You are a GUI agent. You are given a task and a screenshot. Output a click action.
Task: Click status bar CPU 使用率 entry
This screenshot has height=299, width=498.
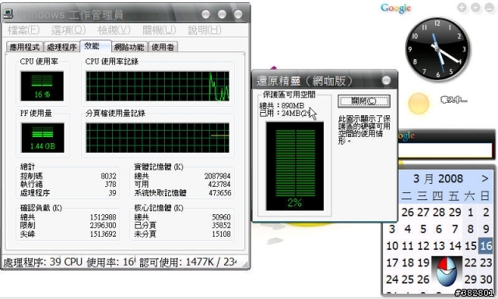pos(100,262)
